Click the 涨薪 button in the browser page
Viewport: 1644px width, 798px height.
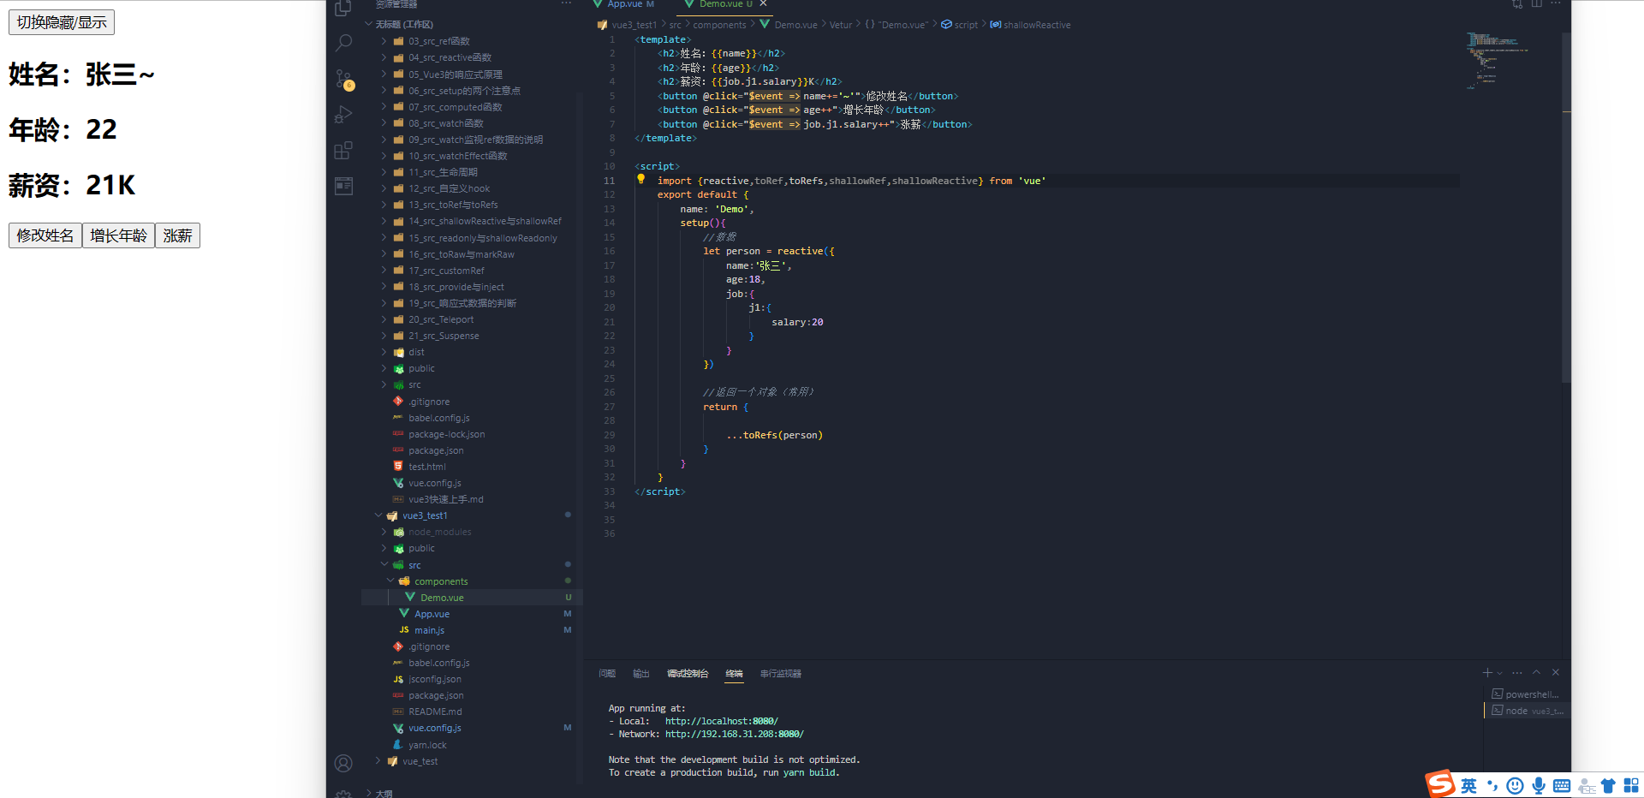(177, 235)
